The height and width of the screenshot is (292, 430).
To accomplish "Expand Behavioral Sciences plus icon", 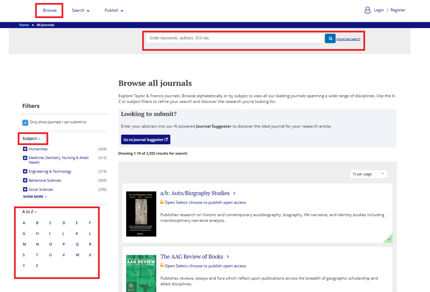I will pyautogui.click(x=25, y=180).
